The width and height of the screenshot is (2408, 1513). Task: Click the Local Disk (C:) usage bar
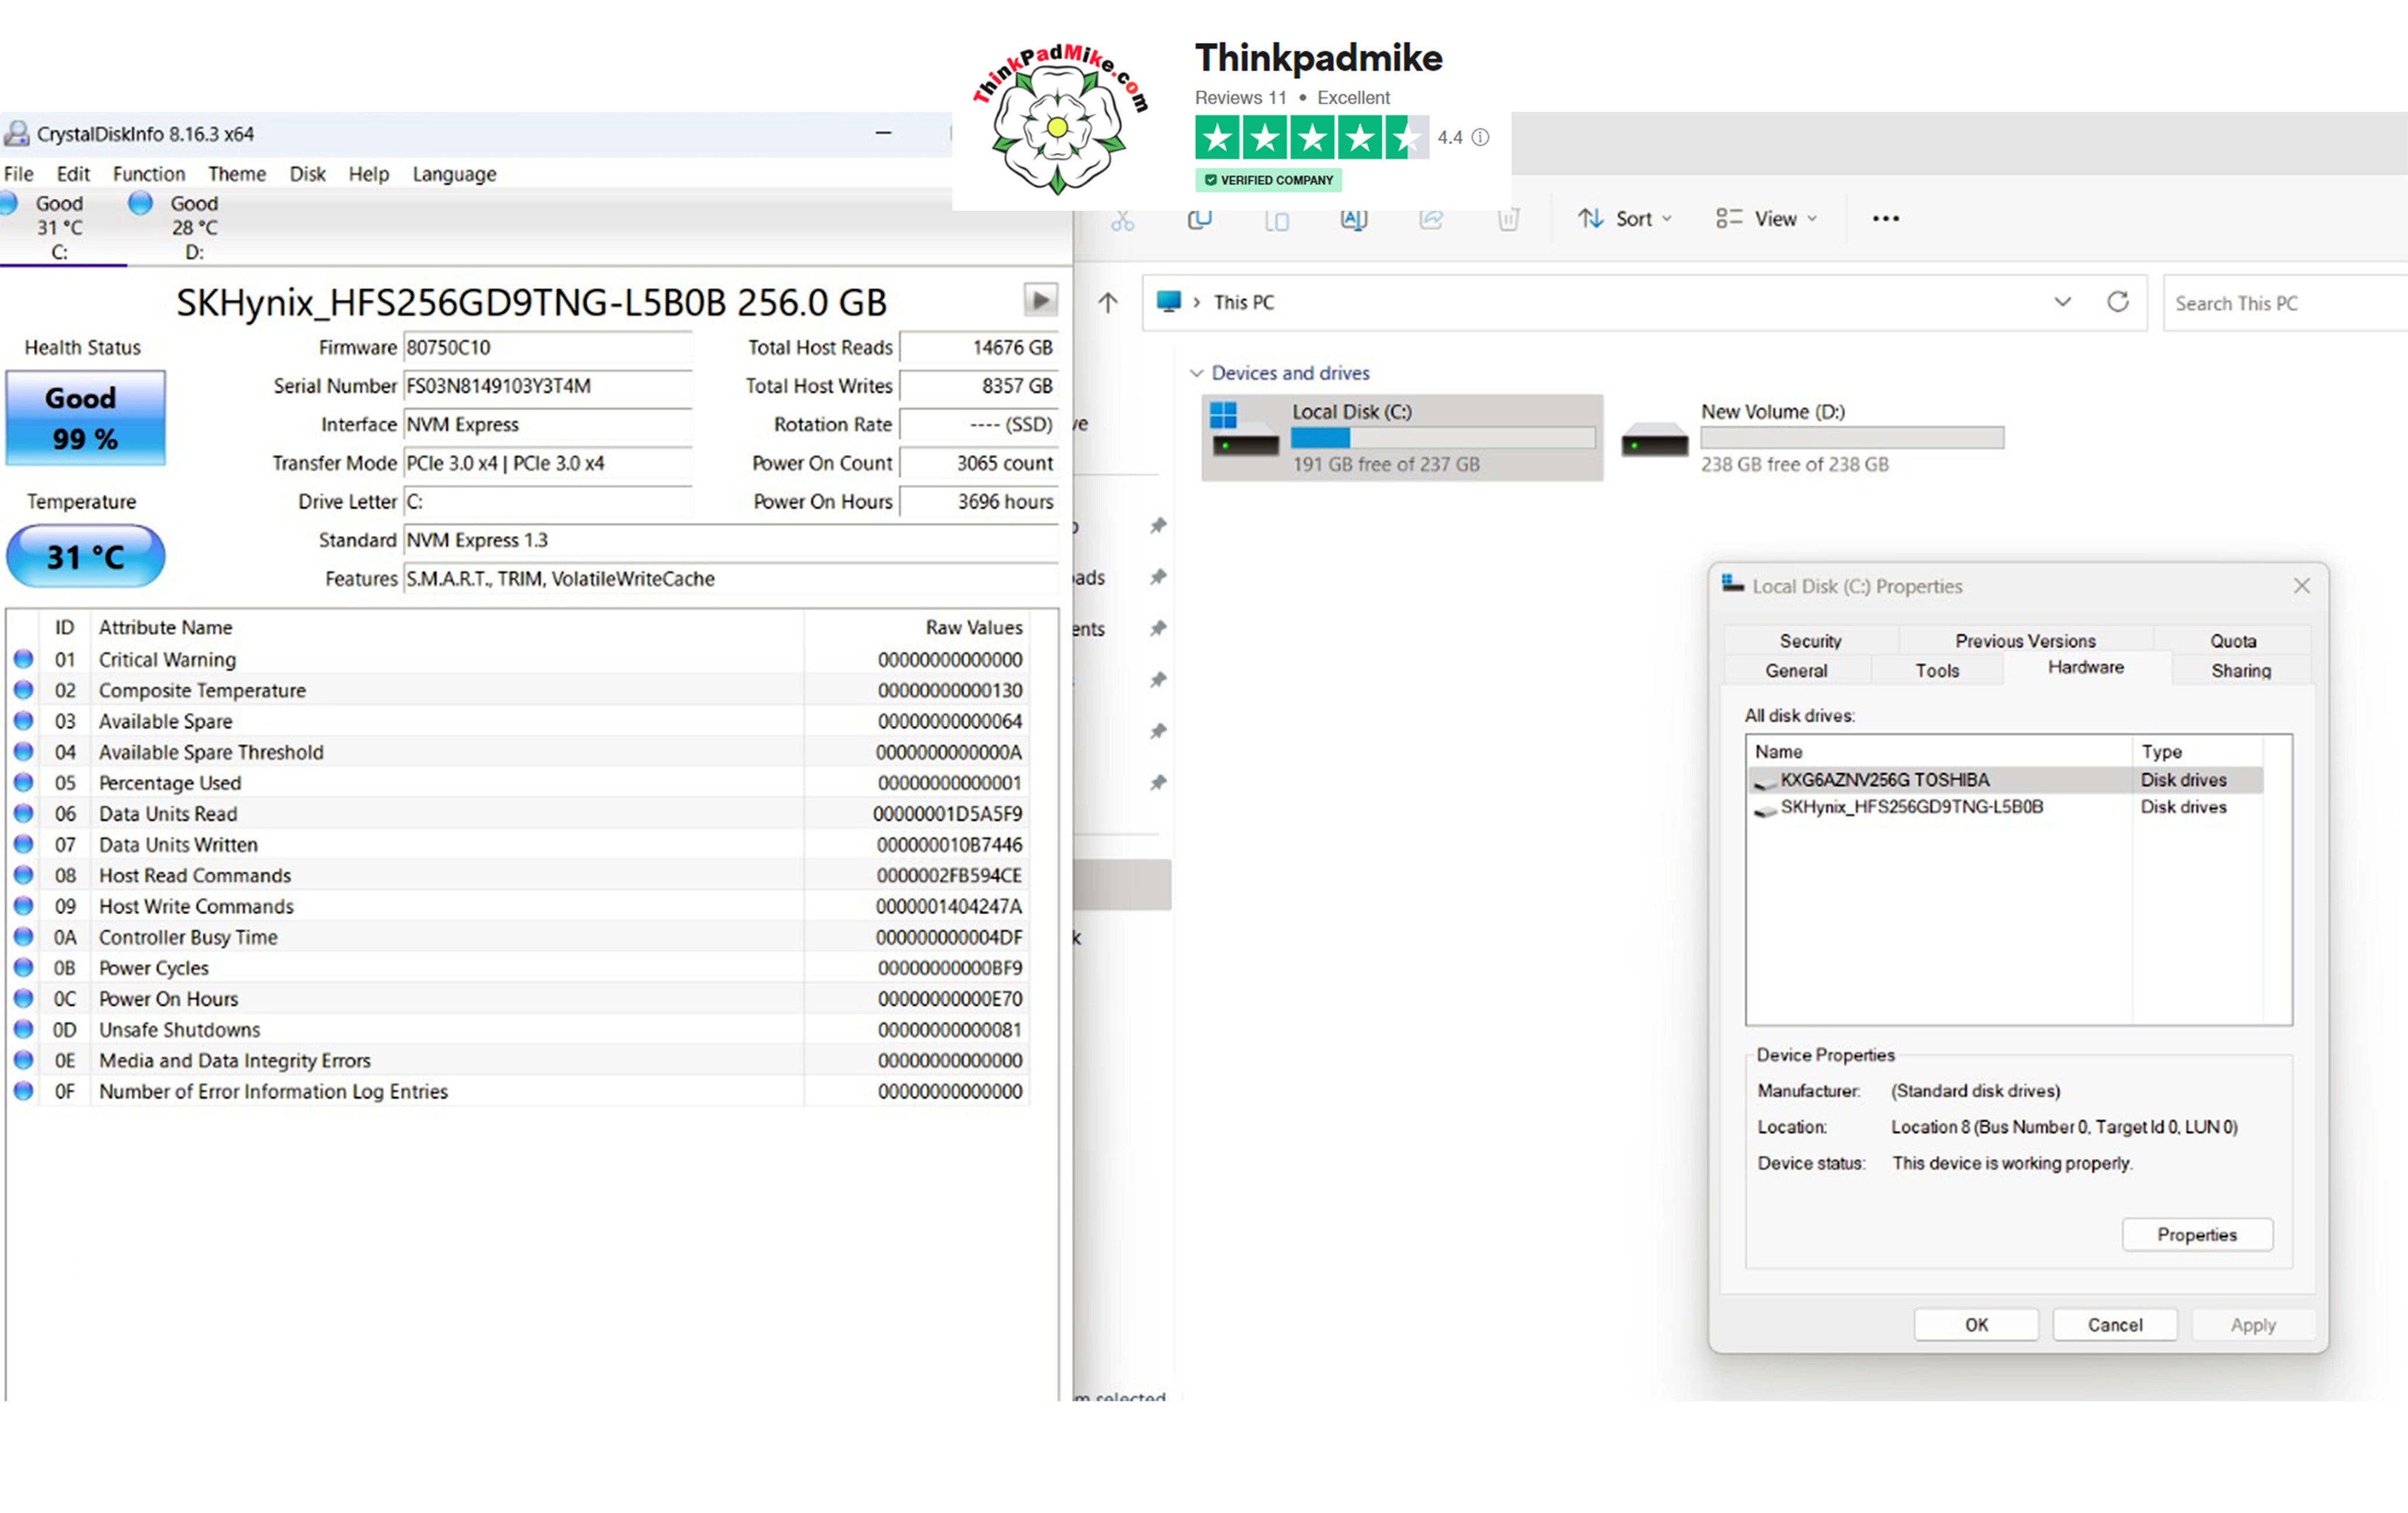pyautogui.click(x=1442, y=438)
